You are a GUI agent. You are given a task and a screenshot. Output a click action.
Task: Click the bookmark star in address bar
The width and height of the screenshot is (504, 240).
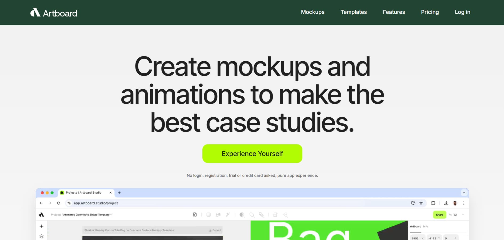(421, 203)
